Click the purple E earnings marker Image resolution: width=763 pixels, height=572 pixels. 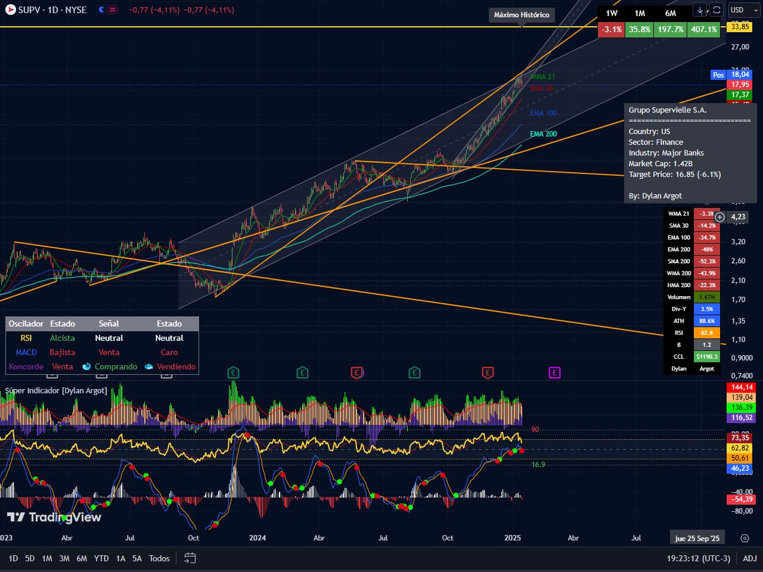tap(554, 372)
